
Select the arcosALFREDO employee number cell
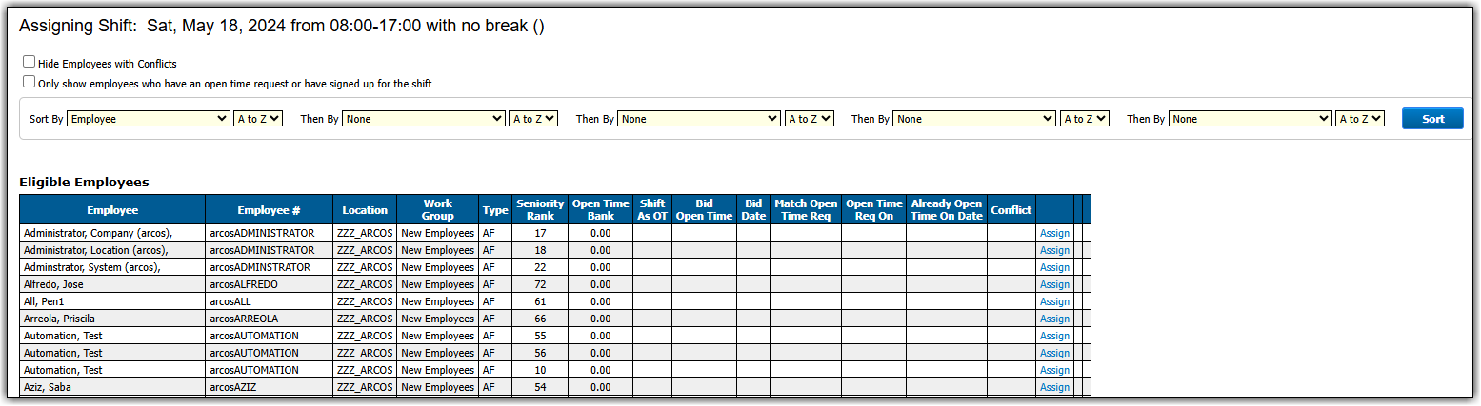(x=269, y=284)
